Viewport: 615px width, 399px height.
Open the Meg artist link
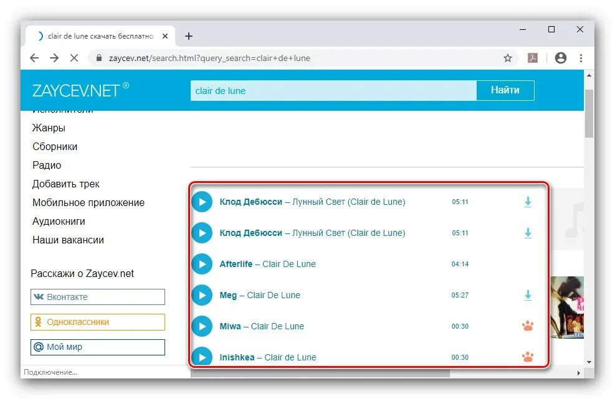click(228, 295)
